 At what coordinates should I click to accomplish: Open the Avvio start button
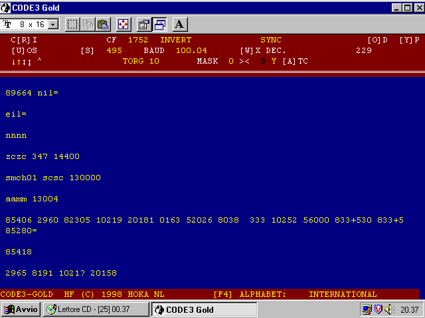pos(22,309)
